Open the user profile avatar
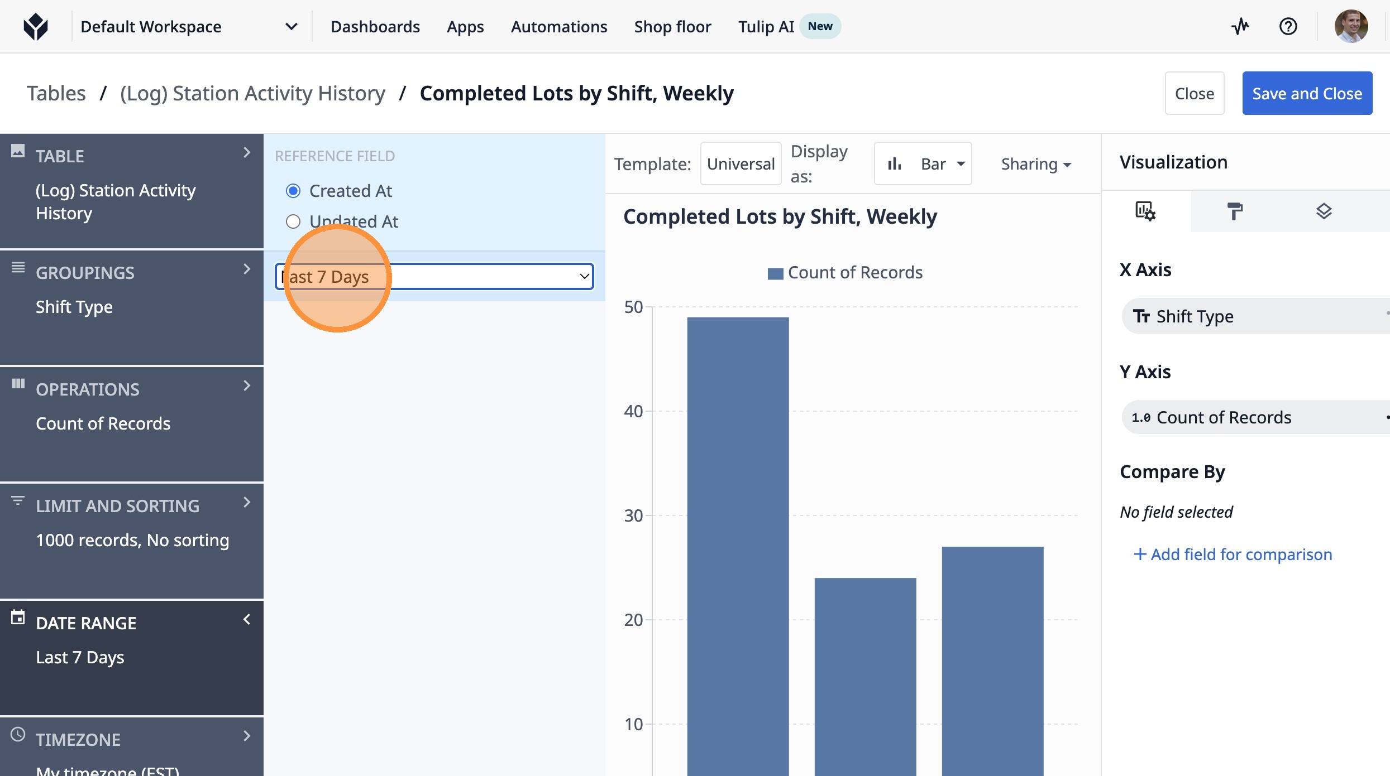This screenshot has height=776, width=1390. pyautogui.click(x=1350, y=26)
